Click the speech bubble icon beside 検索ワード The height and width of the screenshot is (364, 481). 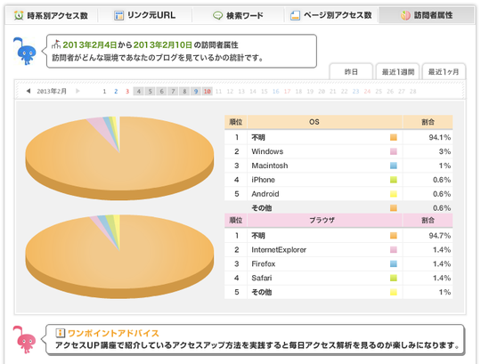218,15
